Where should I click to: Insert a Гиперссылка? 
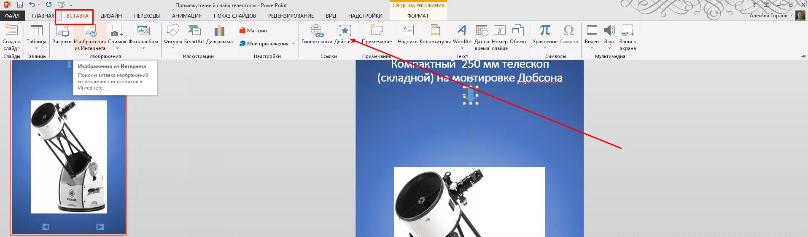[317, 34]
